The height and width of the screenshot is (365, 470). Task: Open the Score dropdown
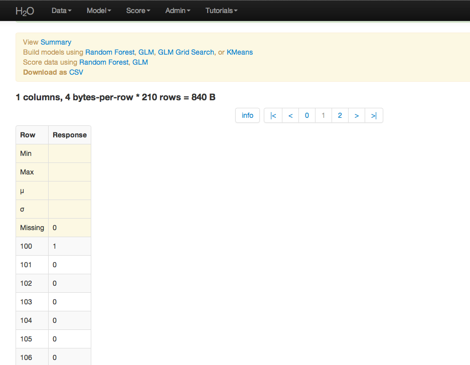click(x=138, y=11)
